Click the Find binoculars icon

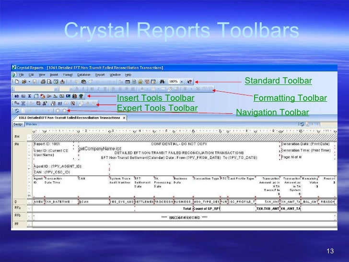coord(162,82)
